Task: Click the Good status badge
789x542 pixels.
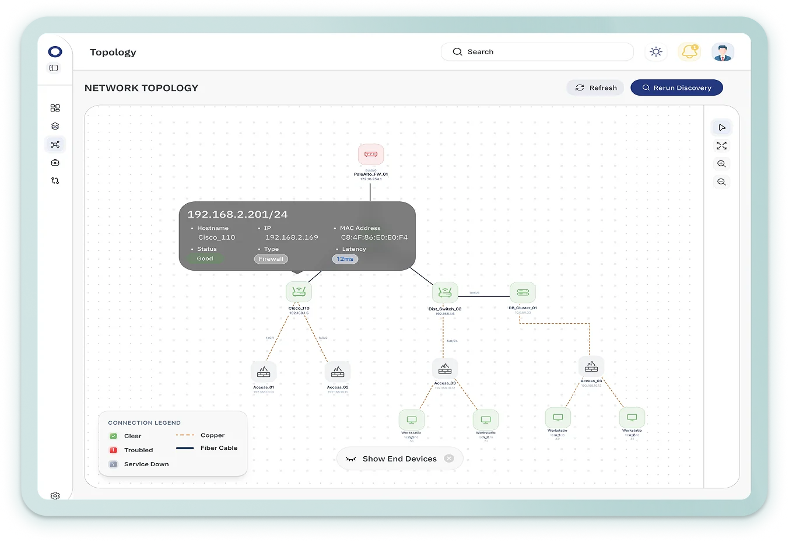Action: coord(205,258)
